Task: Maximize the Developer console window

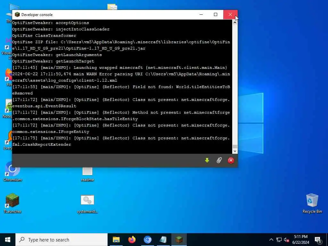Action: tap(216, 14)
